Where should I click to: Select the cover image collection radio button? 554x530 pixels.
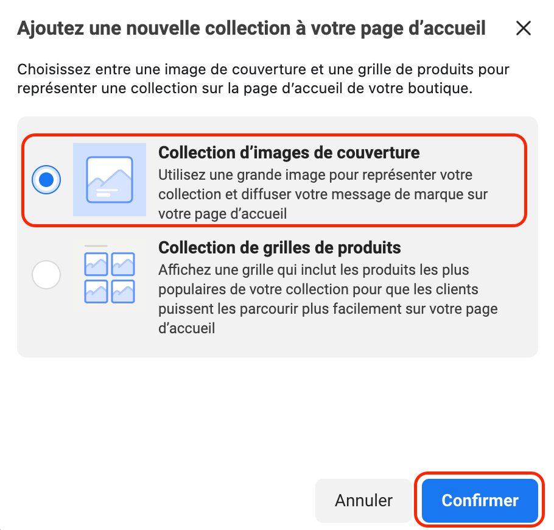(x=46, y=180)
